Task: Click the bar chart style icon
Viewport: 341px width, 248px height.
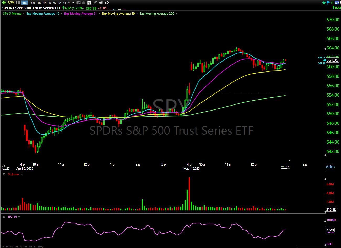Action: pos(83,3)
